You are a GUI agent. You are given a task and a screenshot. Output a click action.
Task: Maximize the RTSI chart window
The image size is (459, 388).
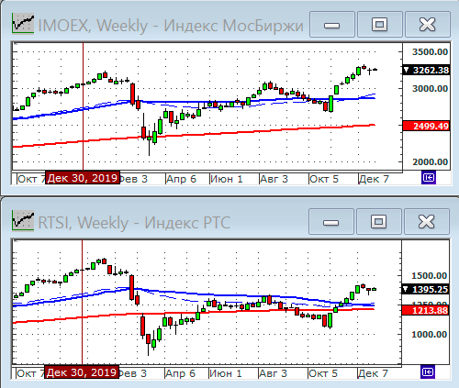pyautogui.click(x=379, y=222)
